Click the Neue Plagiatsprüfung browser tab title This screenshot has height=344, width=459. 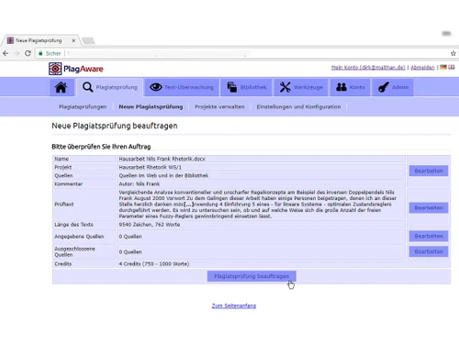[x=39, y=40]
